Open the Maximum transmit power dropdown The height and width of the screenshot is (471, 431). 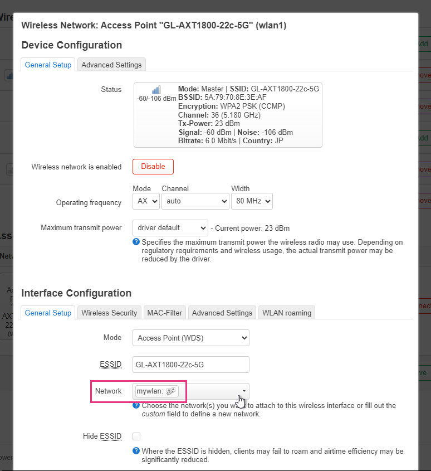coord(170,228)
